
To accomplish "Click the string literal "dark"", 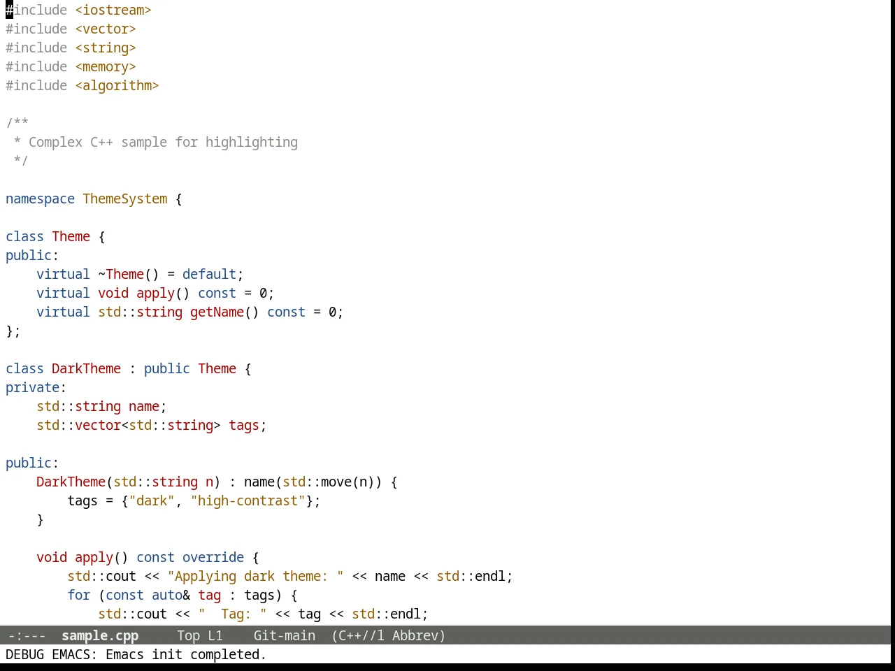I will pos(152,500).
